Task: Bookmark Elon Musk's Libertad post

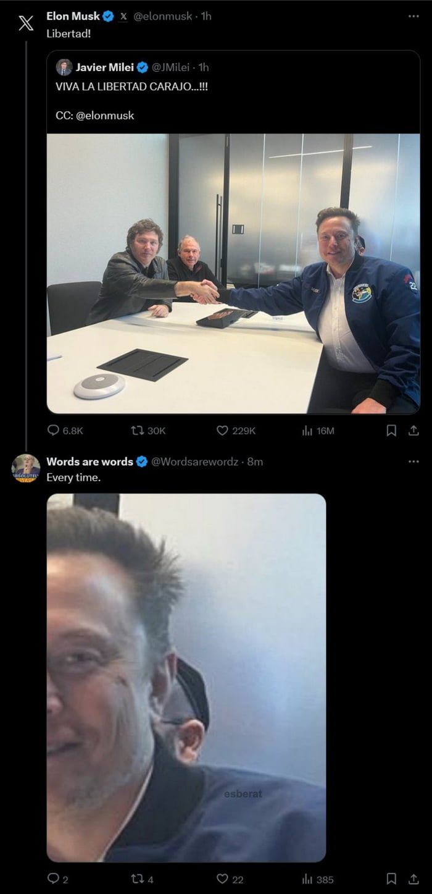Action: pyautogui.click(x=391, y=431)
